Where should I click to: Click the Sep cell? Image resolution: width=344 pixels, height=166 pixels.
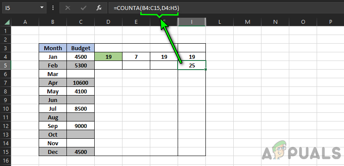coord(53,126)
